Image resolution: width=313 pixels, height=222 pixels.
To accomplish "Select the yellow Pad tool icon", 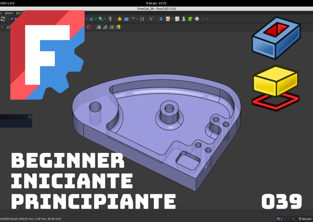I will (x=119, y=19).
